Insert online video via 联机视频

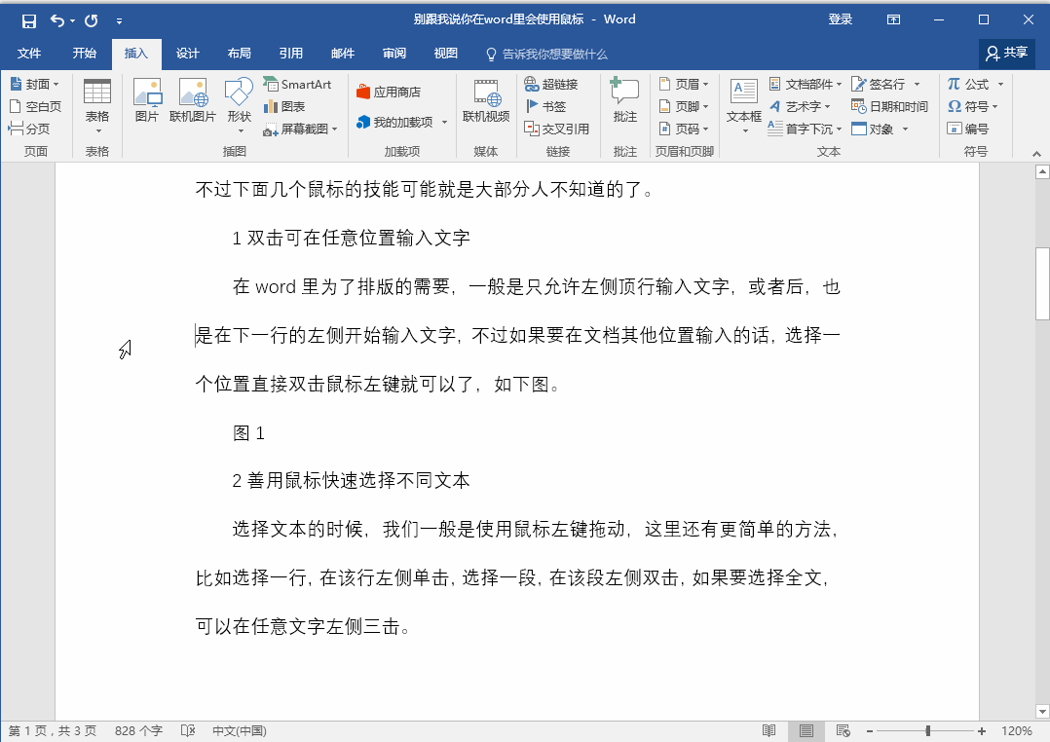coord(486,100)
